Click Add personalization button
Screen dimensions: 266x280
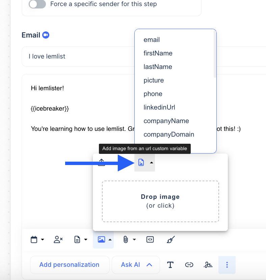70,265
